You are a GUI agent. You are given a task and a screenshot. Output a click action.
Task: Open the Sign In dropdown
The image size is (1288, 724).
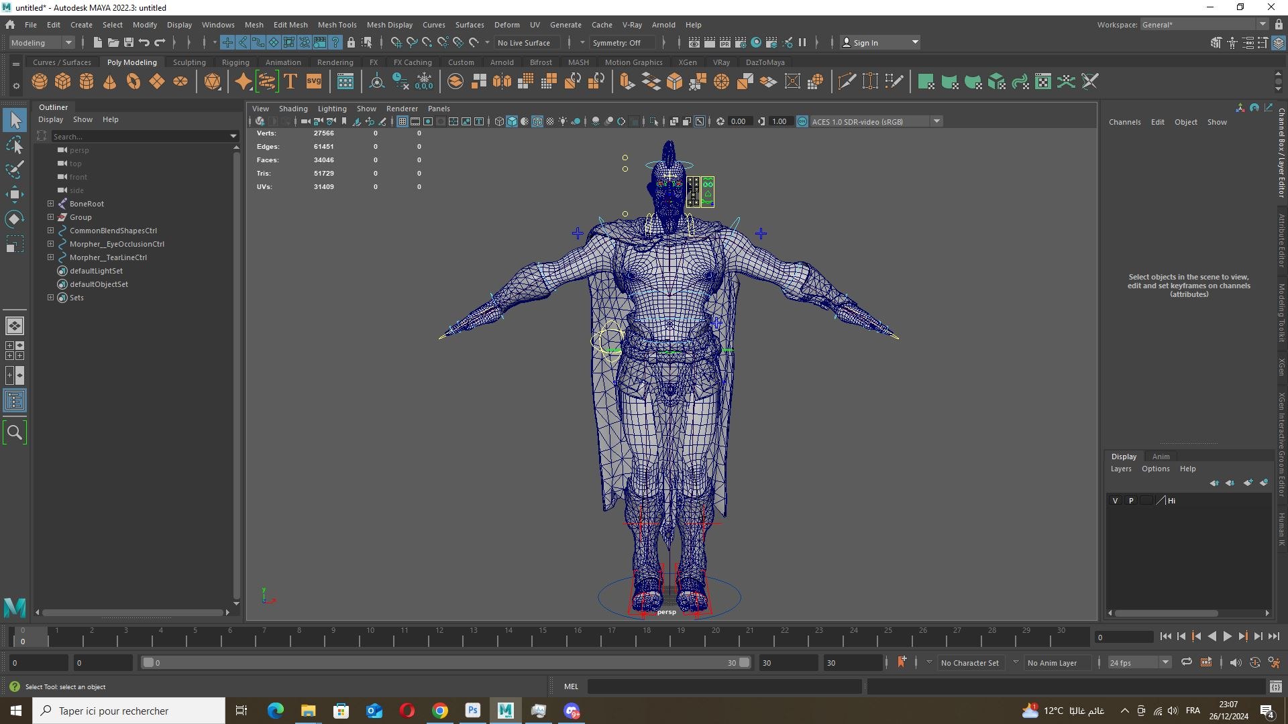[x=879, y=42]
